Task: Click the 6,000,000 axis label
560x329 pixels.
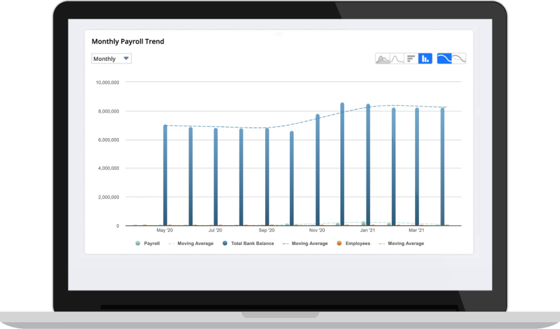Action: (x=108, y=140)
